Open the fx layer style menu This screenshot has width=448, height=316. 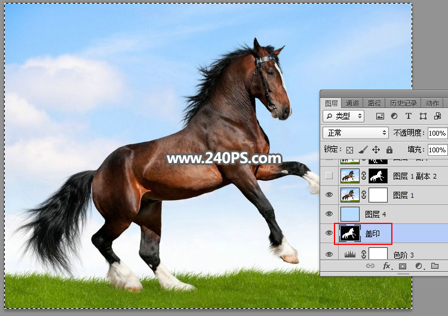click(387, 266)
